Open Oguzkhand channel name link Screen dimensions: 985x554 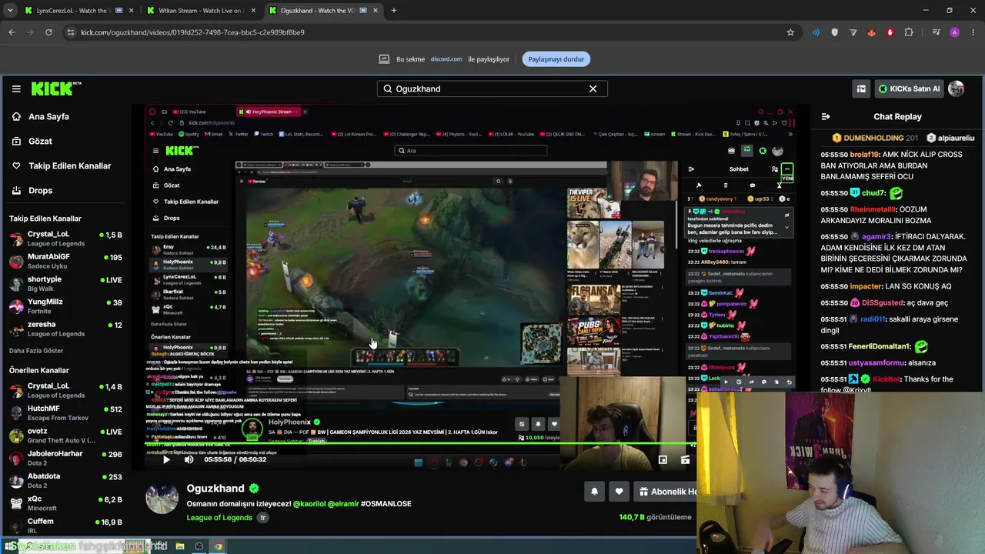pos(215,489)
